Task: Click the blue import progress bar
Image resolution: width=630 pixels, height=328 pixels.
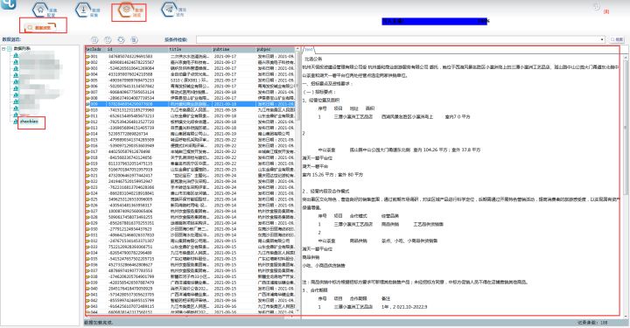Action: [435, 21]
